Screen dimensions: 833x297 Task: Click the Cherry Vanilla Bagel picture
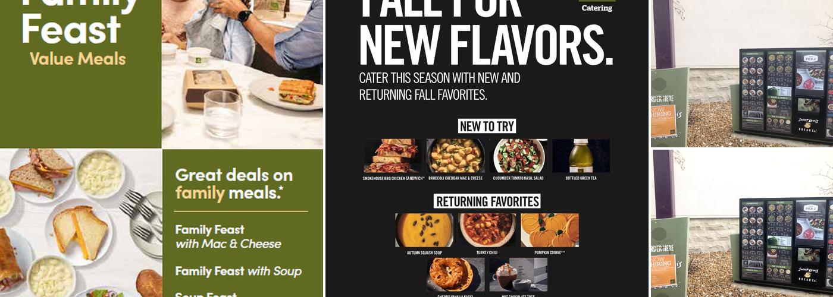click(456, 274)
